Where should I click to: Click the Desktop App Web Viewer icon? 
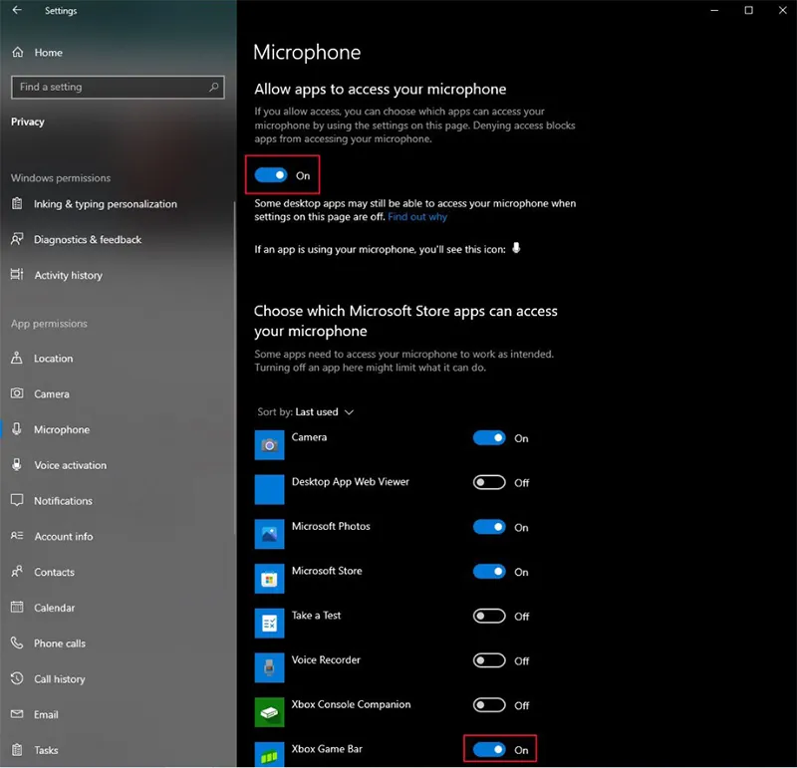pos(269,489)
